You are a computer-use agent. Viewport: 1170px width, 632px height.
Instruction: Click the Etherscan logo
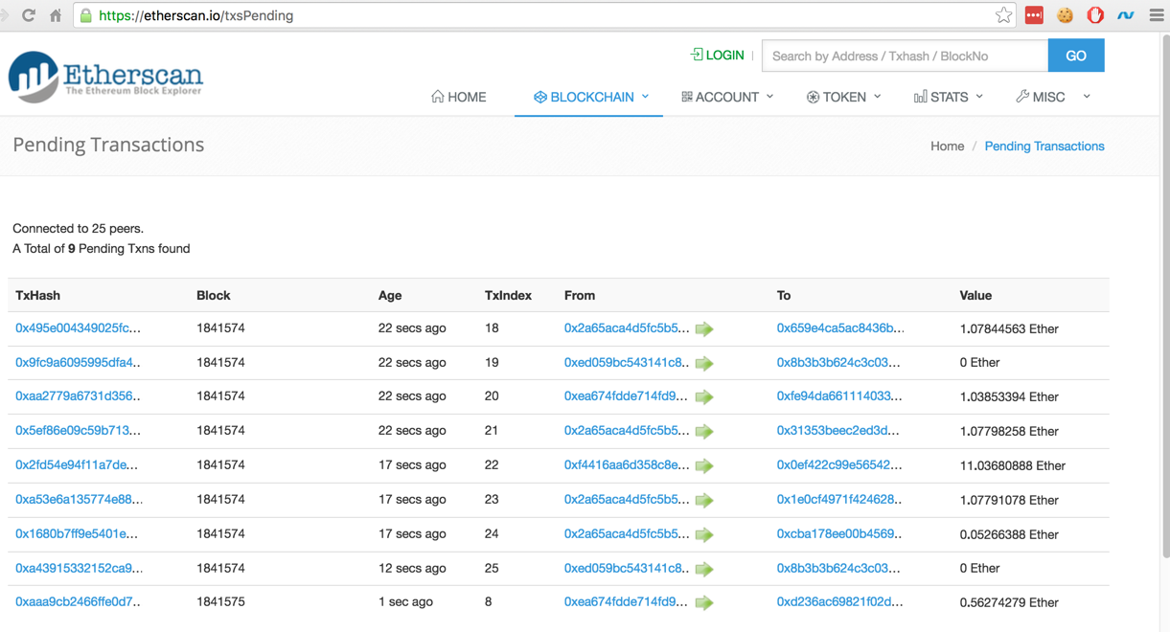(x=105, y=77)
